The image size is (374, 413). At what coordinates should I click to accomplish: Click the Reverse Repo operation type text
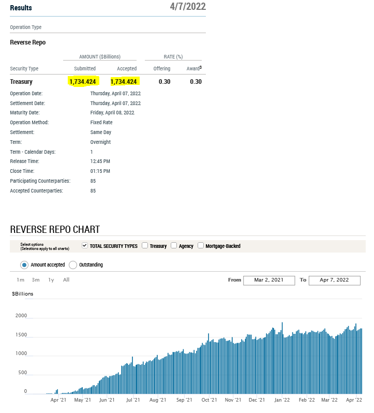coord(28,42)
